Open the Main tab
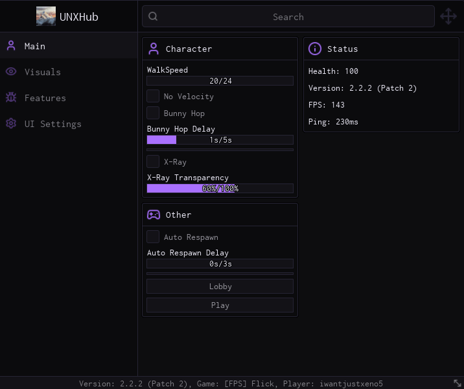 [x=69, y=46]
